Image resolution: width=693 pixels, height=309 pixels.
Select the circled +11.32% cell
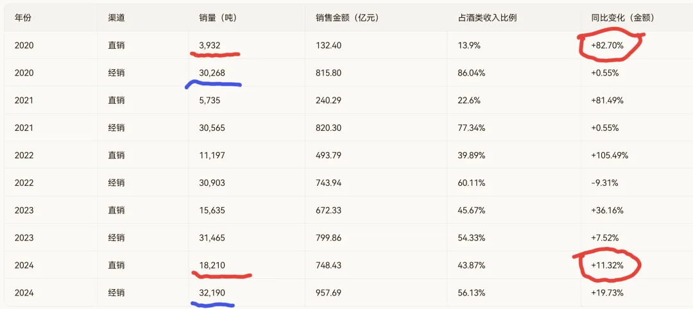(x=607, y=265)
